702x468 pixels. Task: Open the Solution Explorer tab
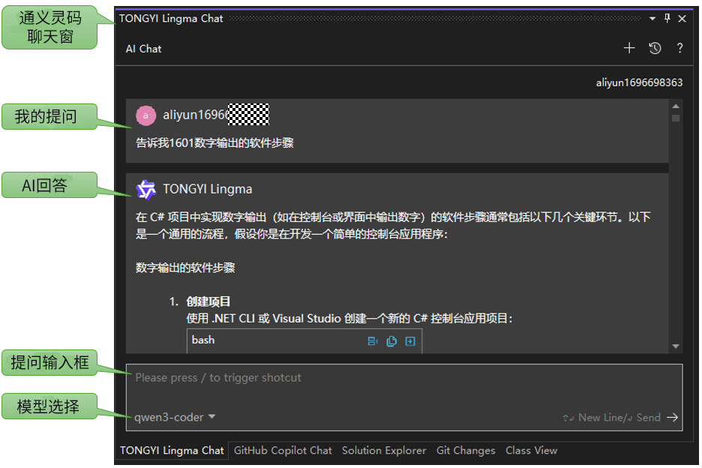click(384, 451)
